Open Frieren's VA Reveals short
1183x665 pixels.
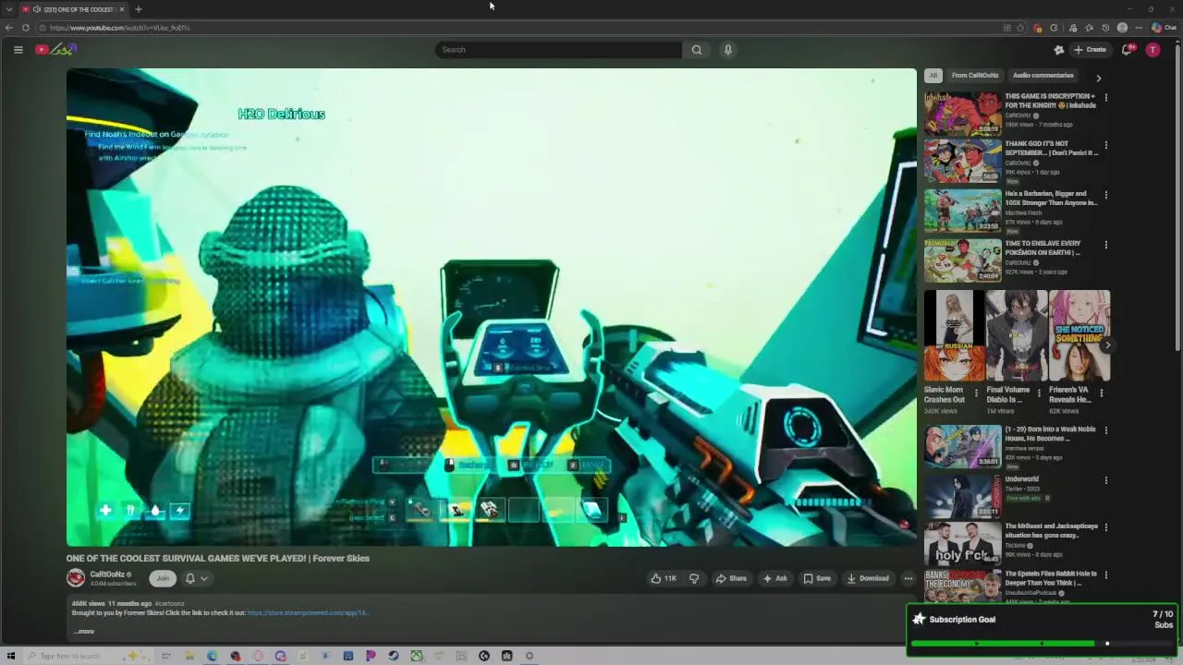pyautogui.click(x=1079, y=336)
